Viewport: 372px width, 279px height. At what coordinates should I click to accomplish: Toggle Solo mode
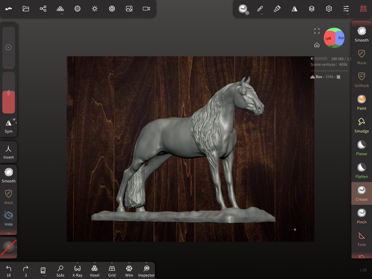(x=60, y=271)
